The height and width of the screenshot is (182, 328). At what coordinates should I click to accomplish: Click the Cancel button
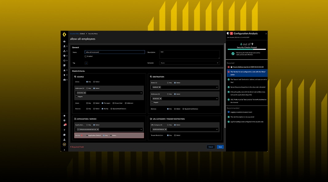(211, 147)
